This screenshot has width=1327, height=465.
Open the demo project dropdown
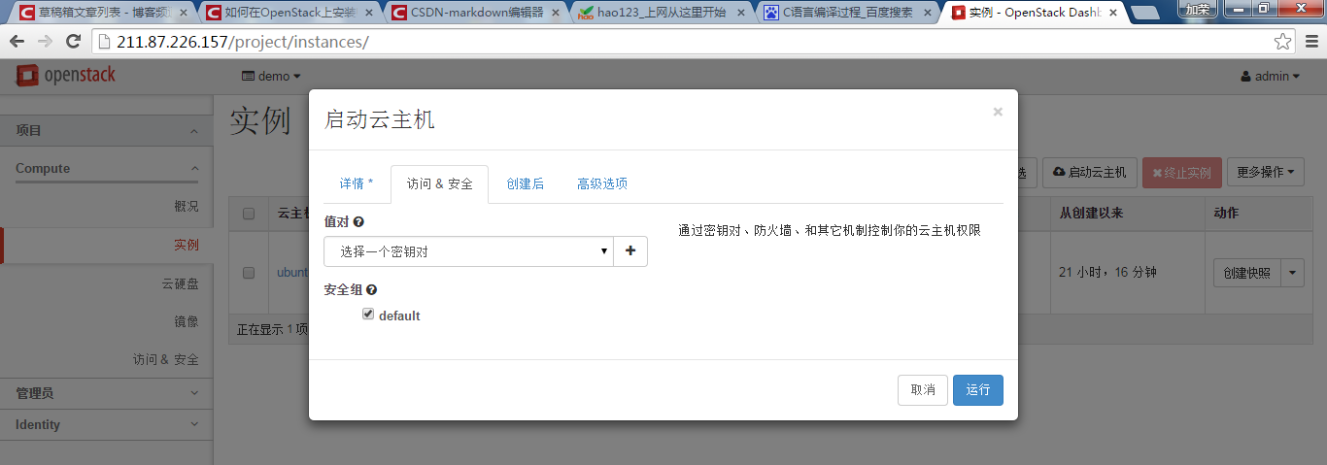pos(271,76)
